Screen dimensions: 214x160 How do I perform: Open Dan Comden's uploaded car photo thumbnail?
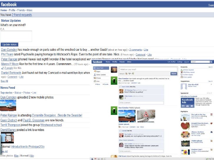8,105
